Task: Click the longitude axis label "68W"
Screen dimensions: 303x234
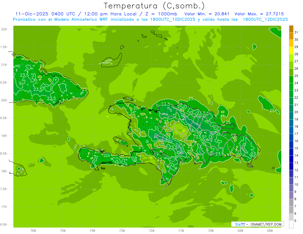Action: click(x=270, y=230)
